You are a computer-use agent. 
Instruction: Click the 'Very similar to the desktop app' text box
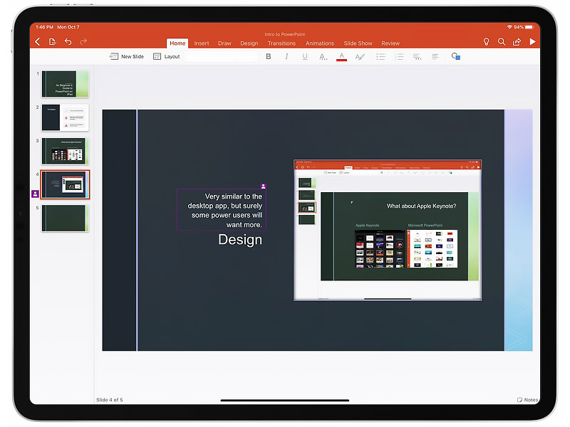pyautogui.click(x=222, y=210)
